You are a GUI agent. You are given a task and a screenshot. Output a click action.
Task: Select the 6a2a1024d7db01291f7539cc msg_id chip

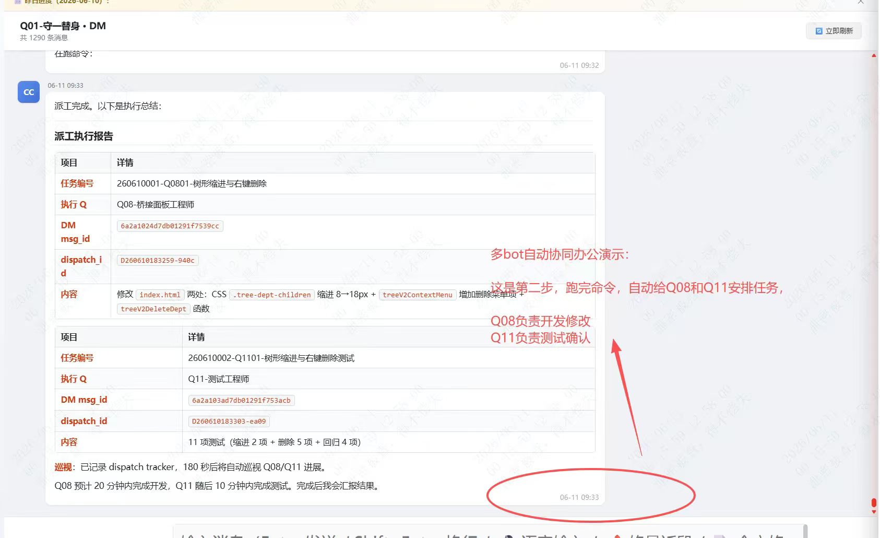coord(170,226)
